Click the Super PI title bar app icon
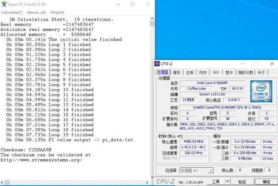278x186 pixels. coord(4,4)
